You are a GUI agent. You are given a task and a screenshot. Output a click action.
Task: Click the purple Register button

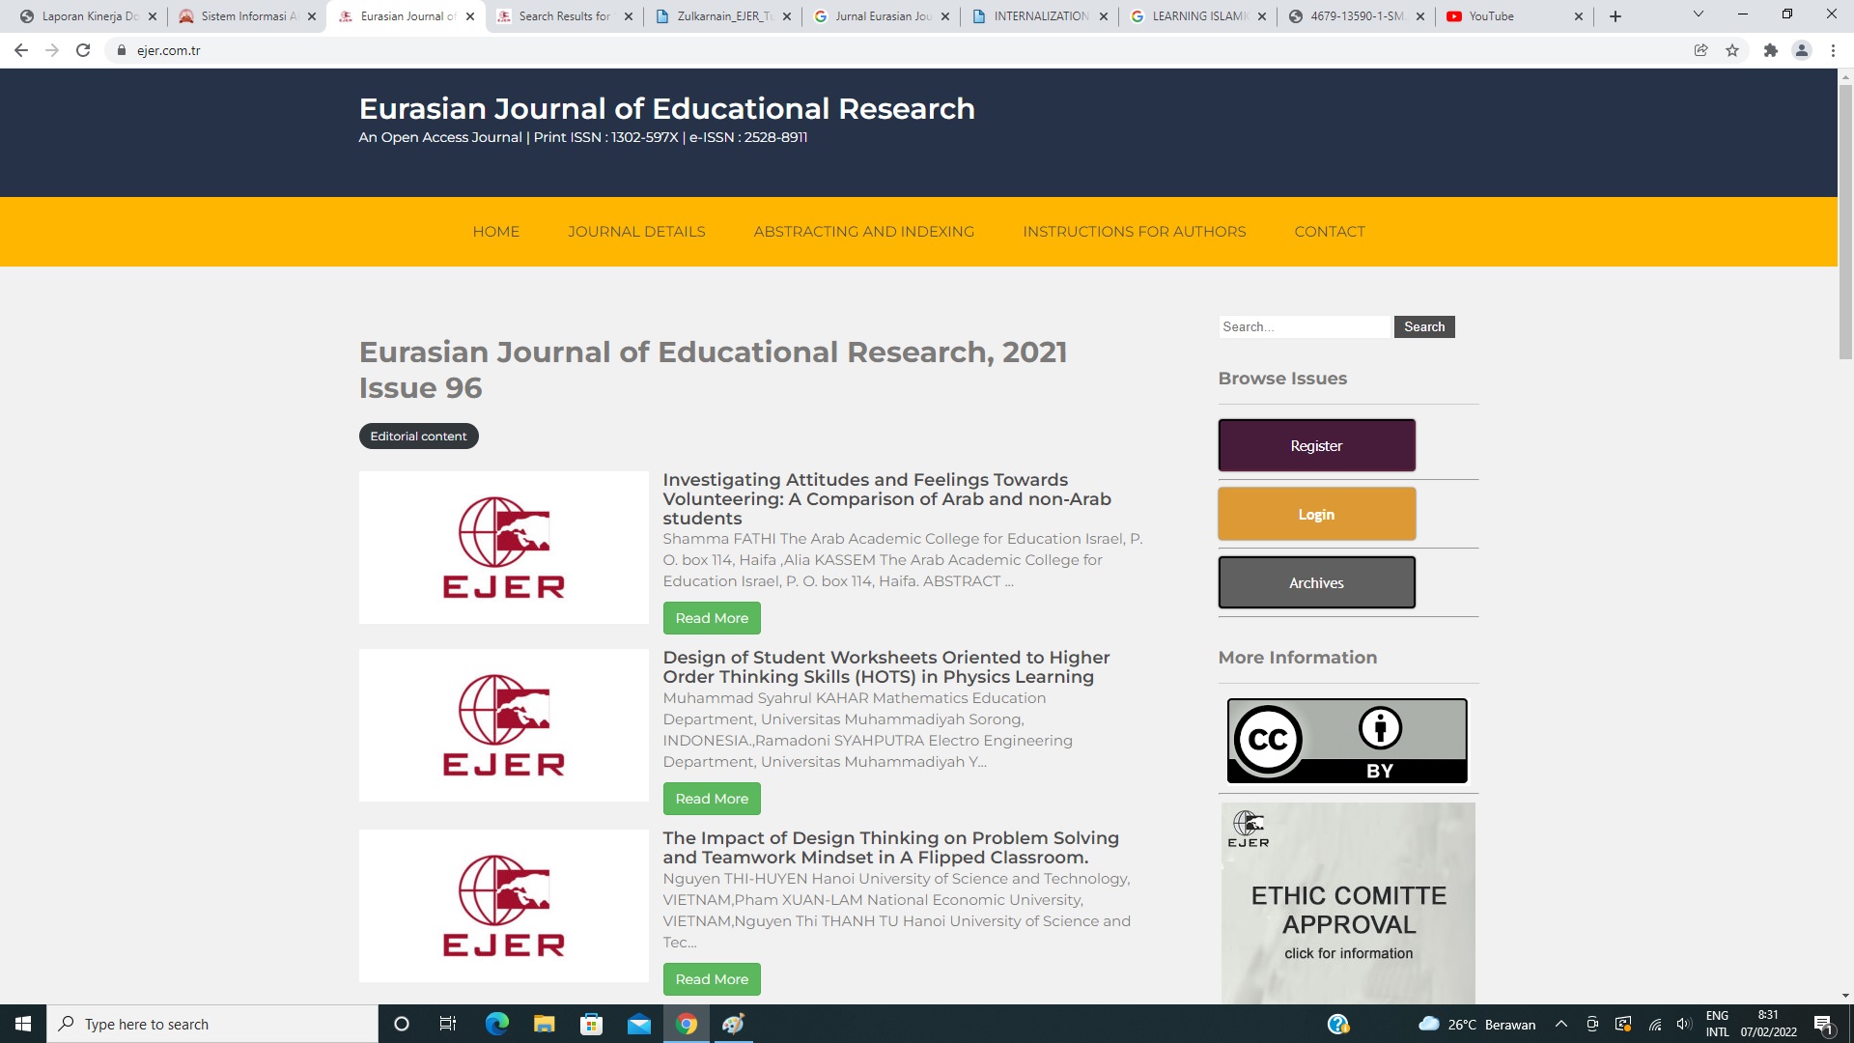click(x=1316, y=446)
